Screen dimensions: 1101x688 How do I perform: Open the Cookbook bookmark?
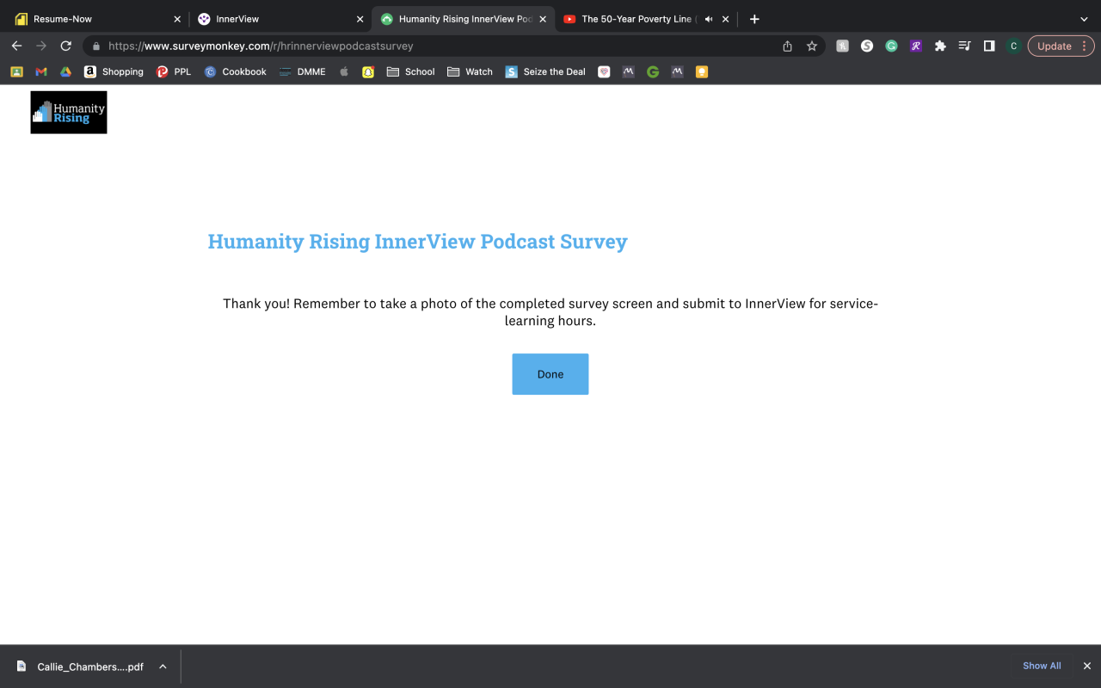click(236, 72)
